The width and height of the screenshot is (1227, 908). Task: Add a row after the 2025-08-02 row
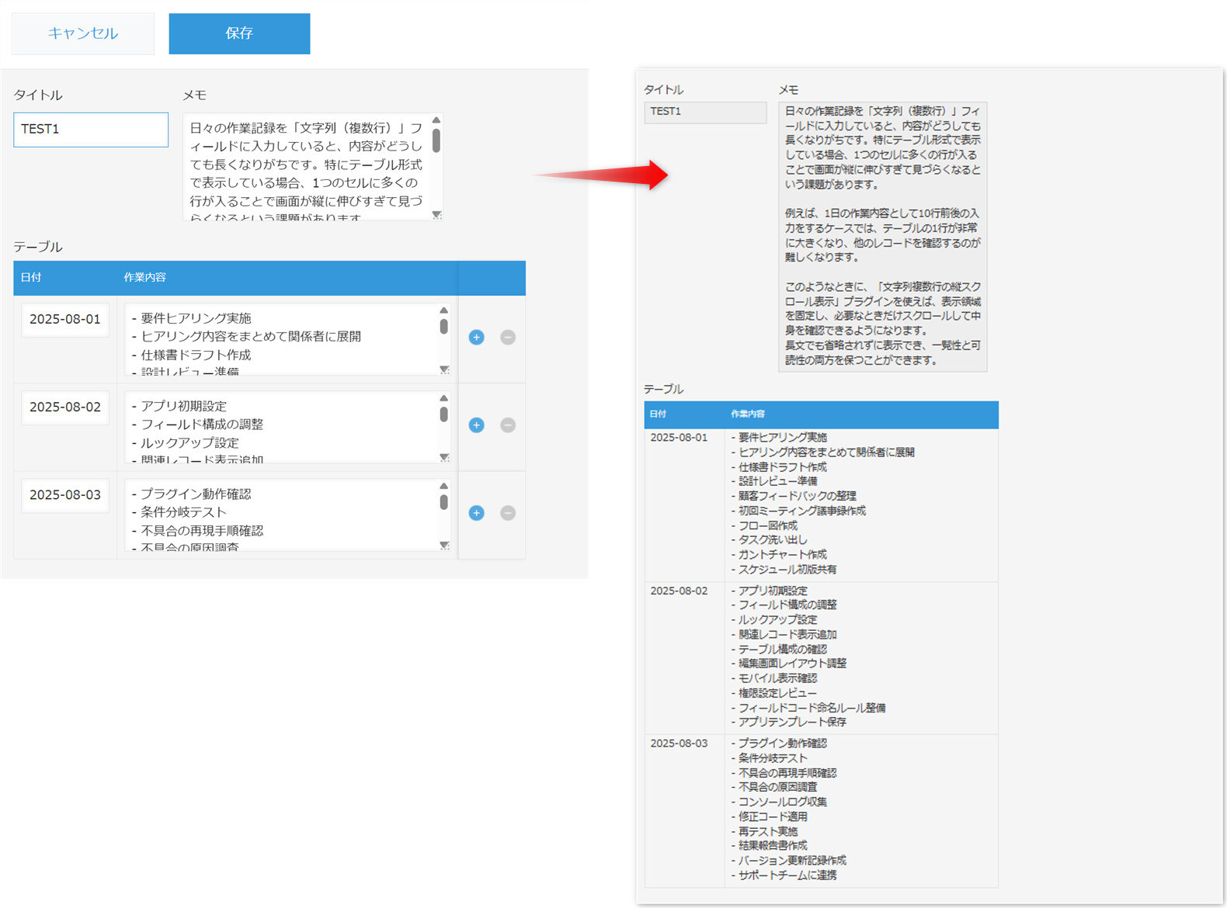coord(476,425)
